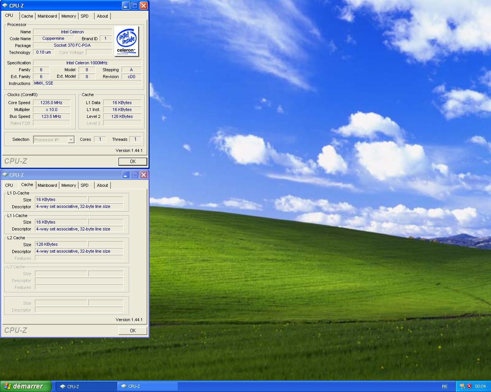Screen dimensions: 491x392
Task: Switch to Mainboard tab in top CPU-Z window
Action: coord(47,16)
